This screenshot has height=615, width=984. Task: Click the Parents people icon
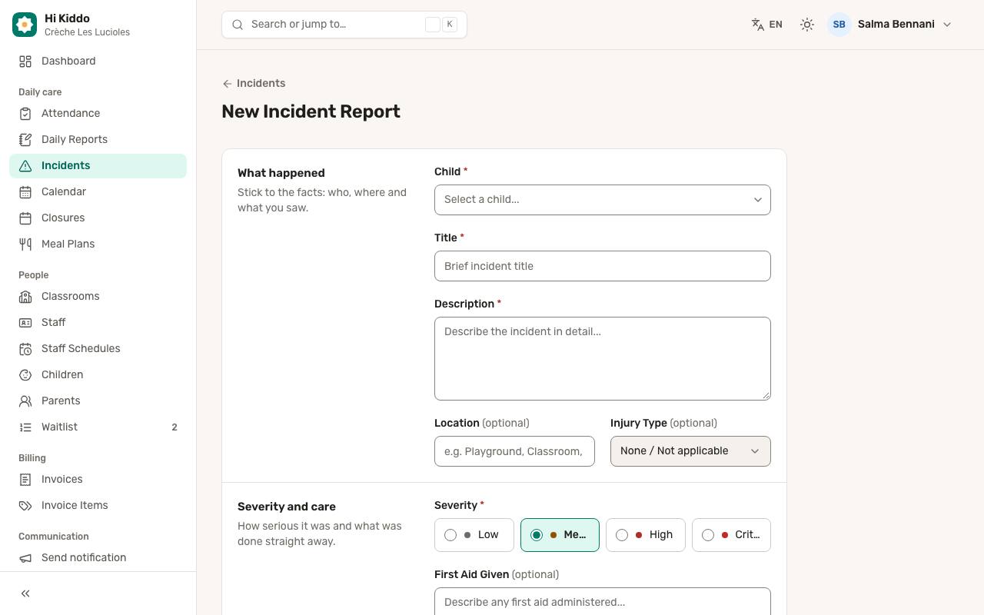(x=25, y=401)
